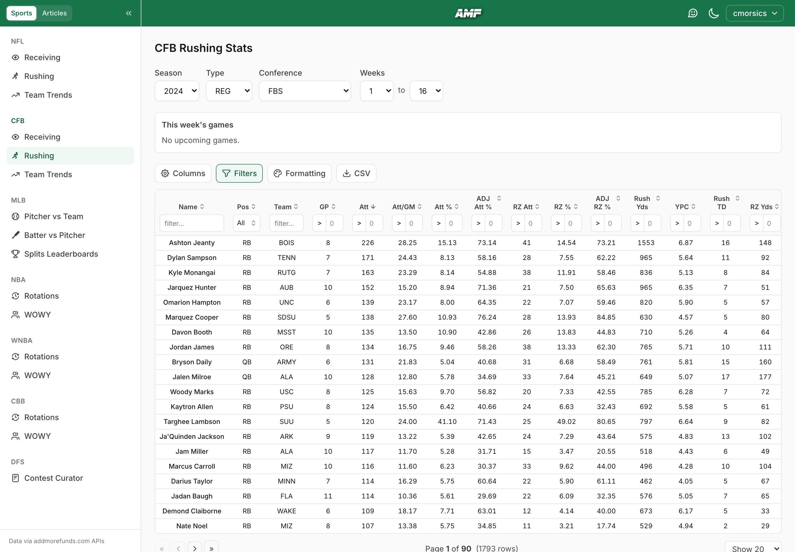Open NFL Team Trends page
This screenshot has width=795, height=552.
[x=70, y=95]
